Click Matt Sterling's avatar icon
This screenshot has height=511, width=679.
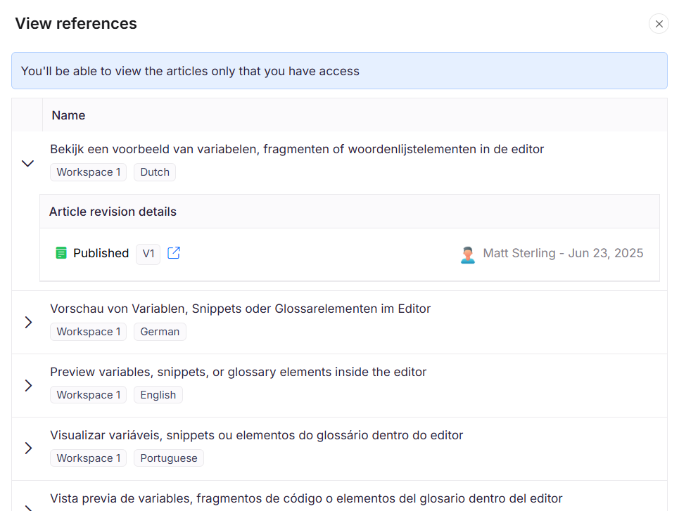468,255
